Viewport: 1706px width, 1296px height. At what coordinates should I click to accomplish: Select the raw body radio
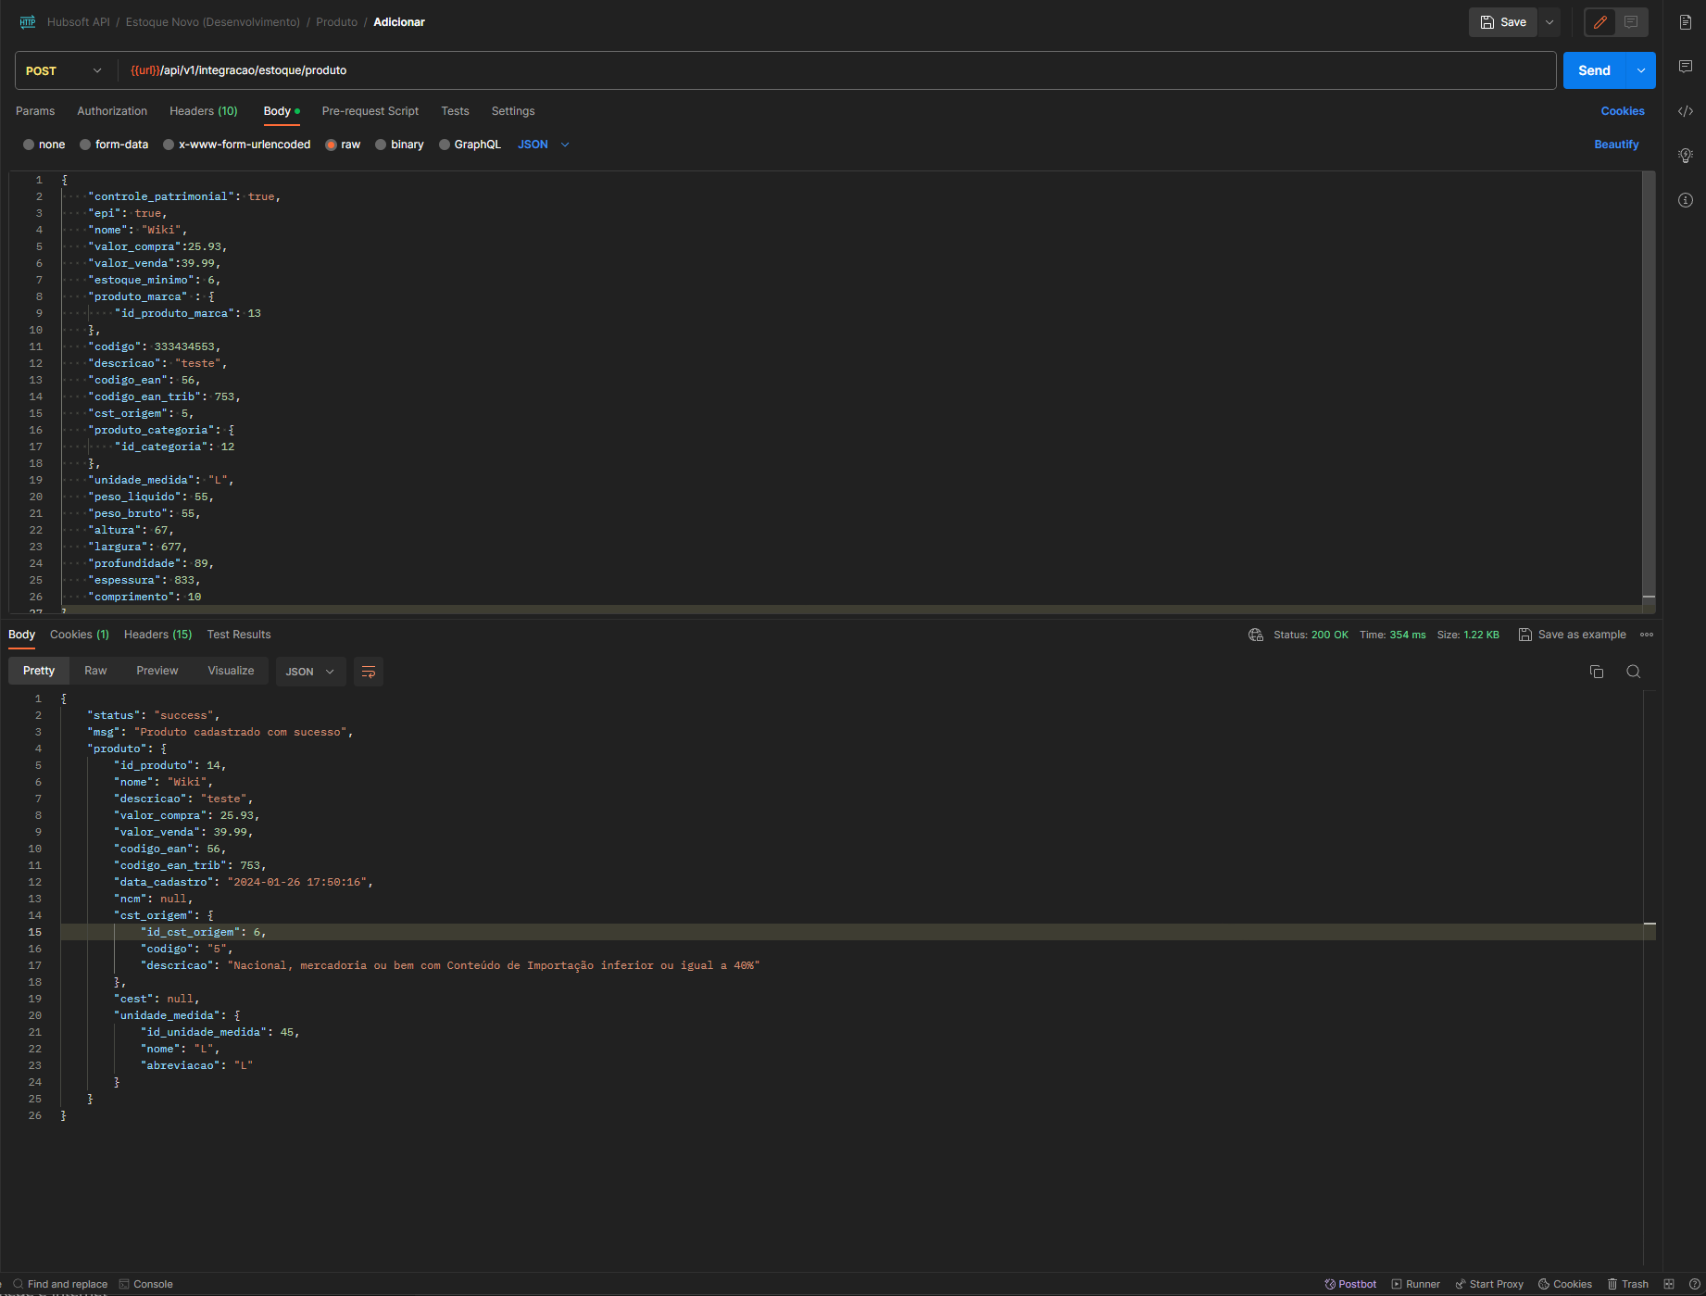[x=331, y=145]
